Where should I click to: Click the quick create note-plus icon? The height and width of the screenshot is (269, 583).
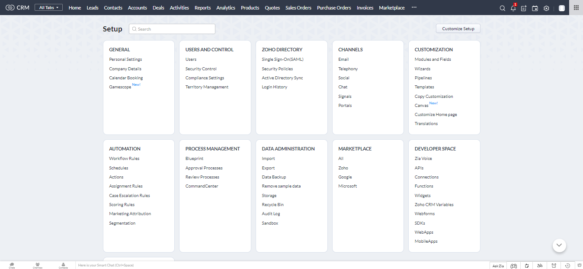[524, 8]
